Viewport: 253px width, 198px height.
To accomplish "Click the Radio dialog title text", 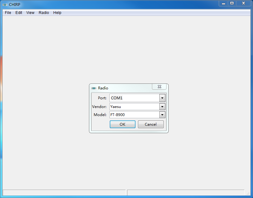I will (x=103, y=88).
